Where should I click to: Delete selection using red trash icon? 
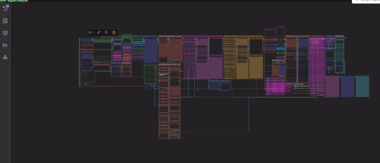coord(114,32)
